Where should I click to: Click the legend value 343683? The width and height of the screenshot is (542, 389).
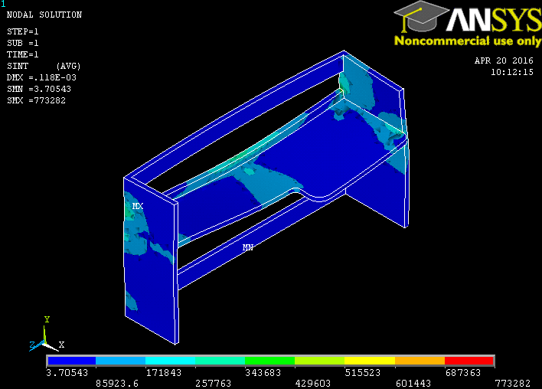pyautogui.click(x=263, y=373)
